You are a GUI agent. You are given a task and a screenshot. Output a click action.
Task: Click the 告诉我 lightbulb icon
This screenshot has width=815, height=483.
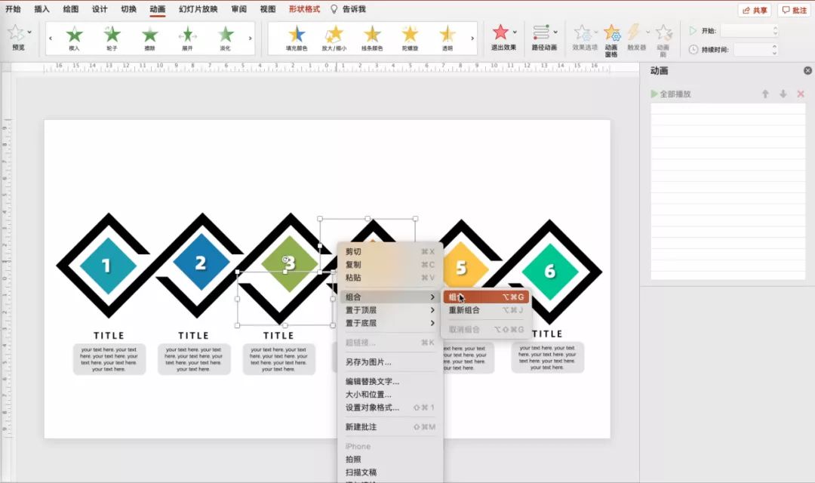click(x=334, y=9)
